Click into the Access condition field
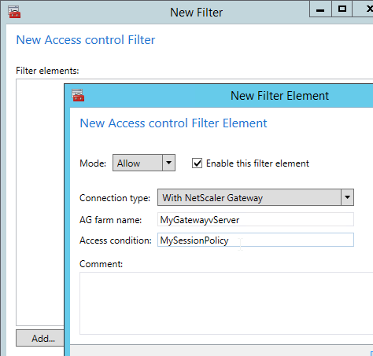373x356 pixels. coord(256,240)
